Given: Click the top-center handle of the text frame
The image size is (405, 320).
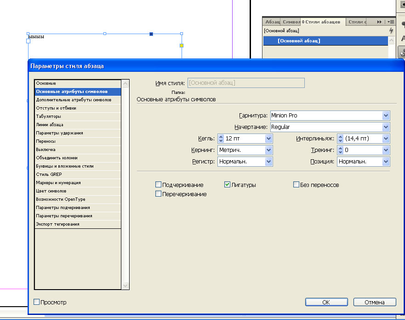Looking at the screenshot, I should point(105,34).
